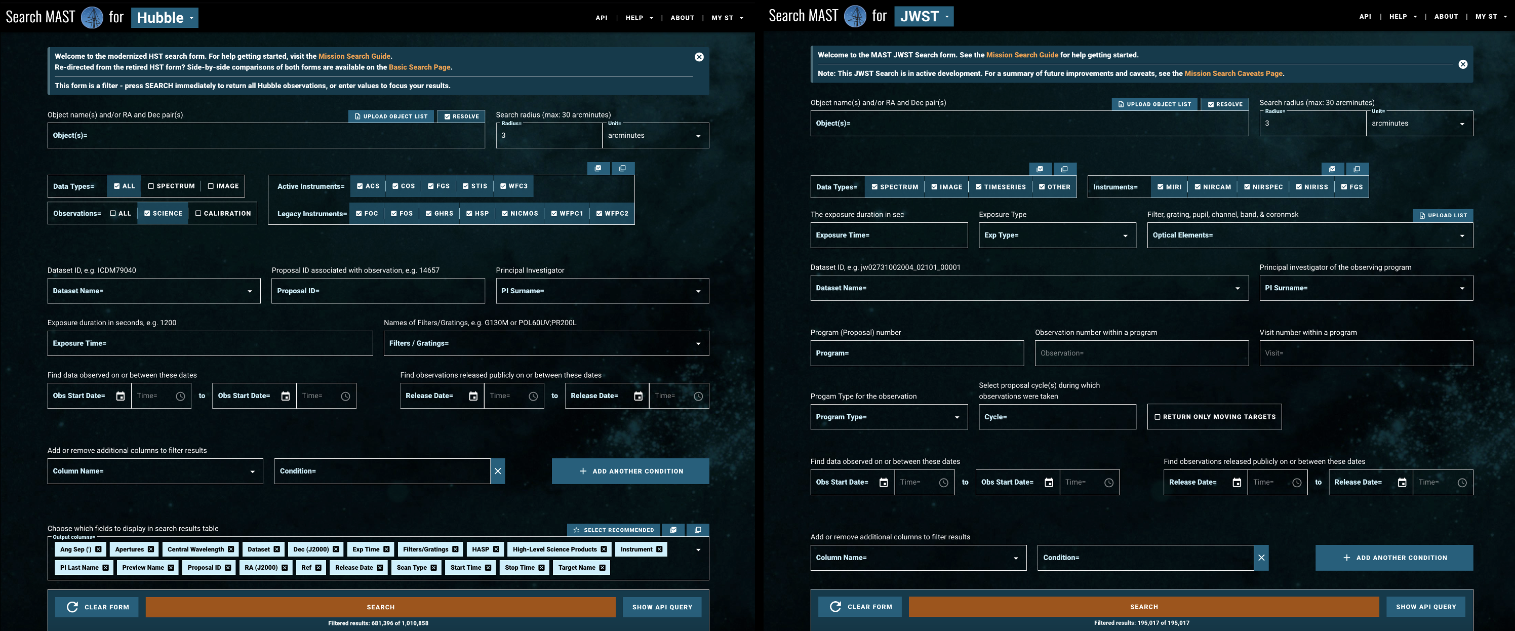Expand Hubble Dataset Name dropdown

[x=249, y=291]
